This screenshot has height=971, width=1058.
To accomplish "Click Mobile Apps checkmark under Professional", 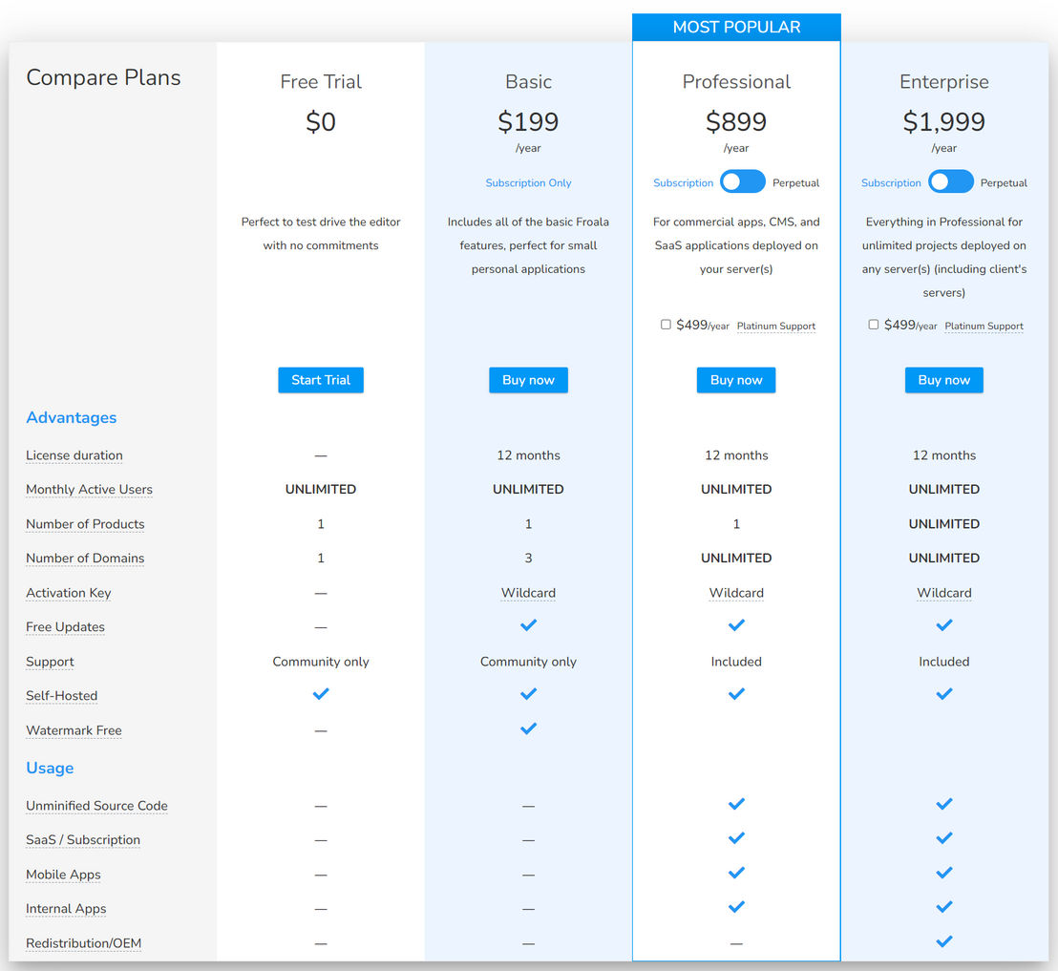I will pos(736,873).
